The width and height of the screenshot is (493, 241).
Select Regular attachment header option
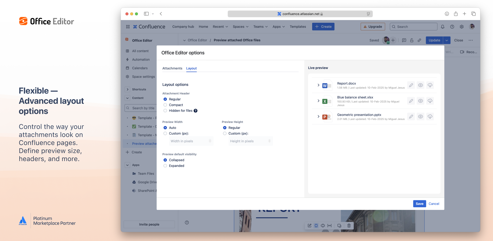tap(165, 99)
